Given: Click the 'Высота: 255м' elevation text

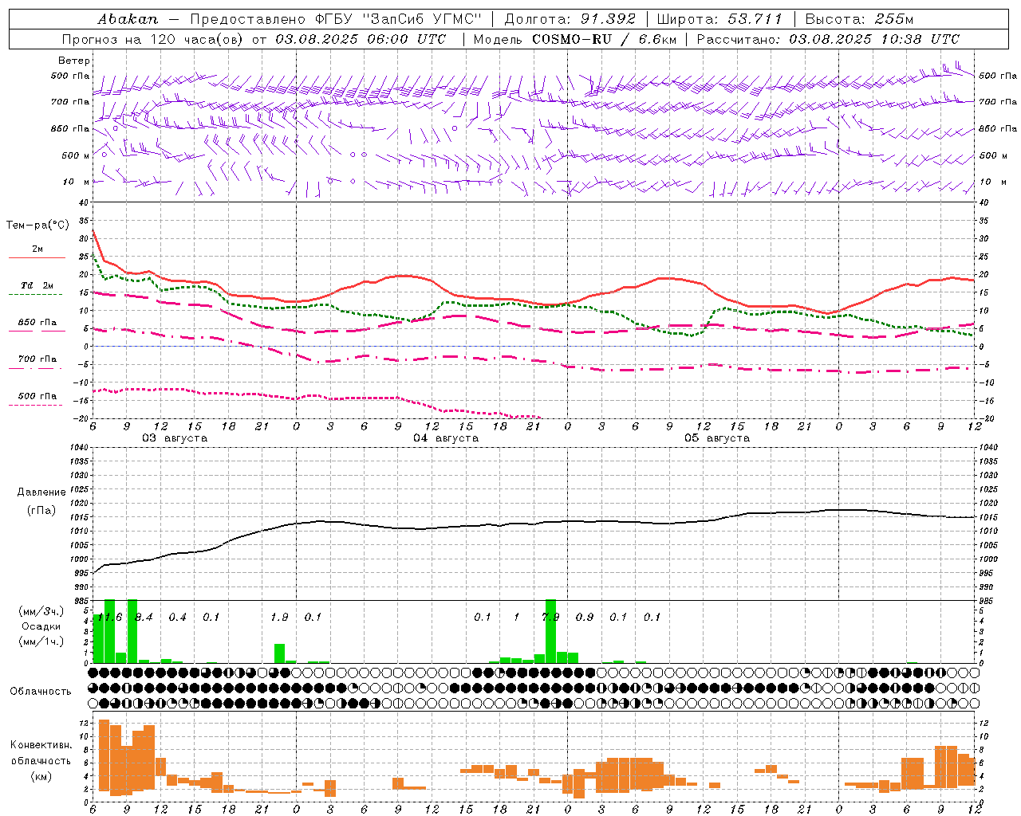Looking at the screenshot, I should pos(859,19).
